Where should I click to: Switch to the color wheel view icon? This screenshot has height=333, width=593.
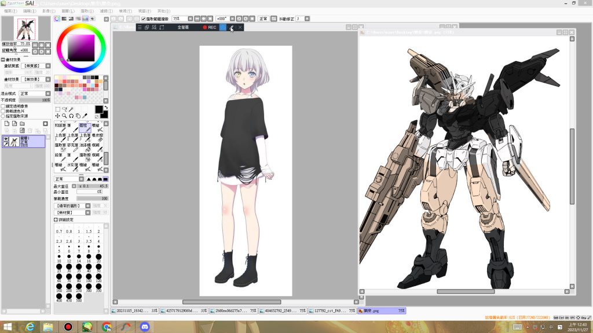[x=57, y=18]
